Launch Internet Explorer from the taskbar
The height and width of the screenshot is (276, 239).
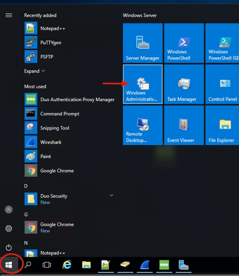pos(67,264)
